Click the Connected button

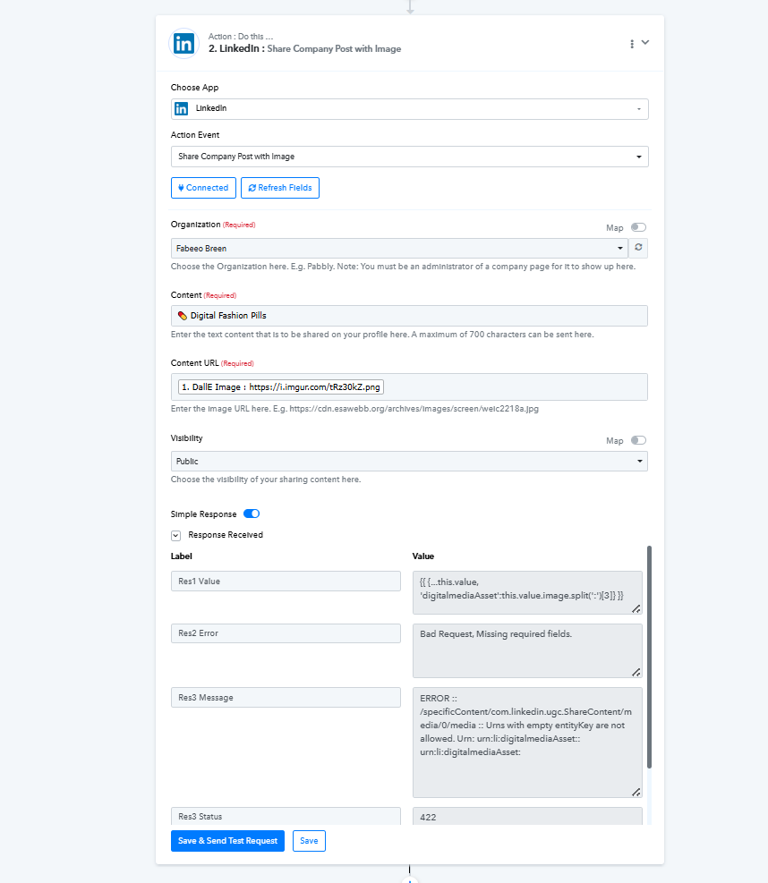coord(203,188)
